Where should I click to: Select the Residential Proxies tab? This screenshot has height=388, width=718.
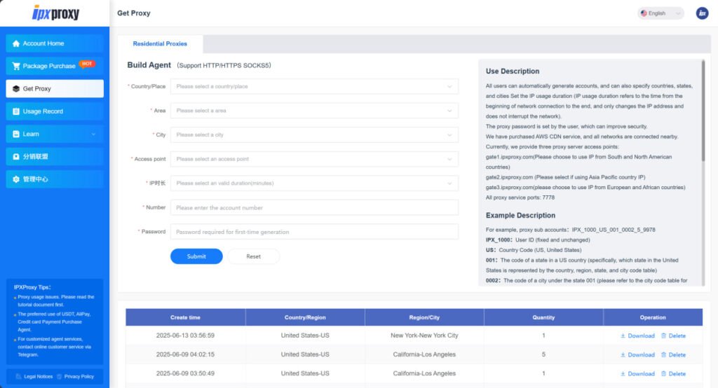[x=160, y=43]
